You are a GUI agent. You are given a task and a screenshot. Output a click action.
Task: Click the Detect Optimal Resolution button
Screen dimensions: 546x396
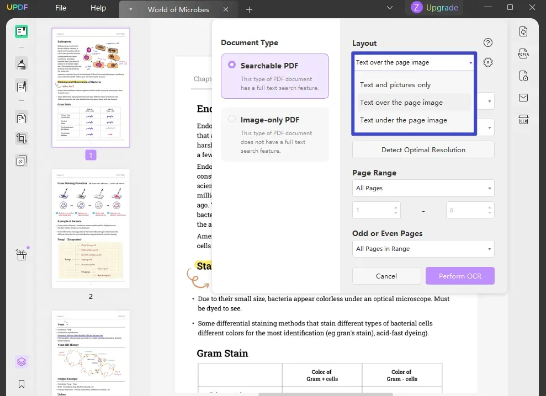pos(423,149)
